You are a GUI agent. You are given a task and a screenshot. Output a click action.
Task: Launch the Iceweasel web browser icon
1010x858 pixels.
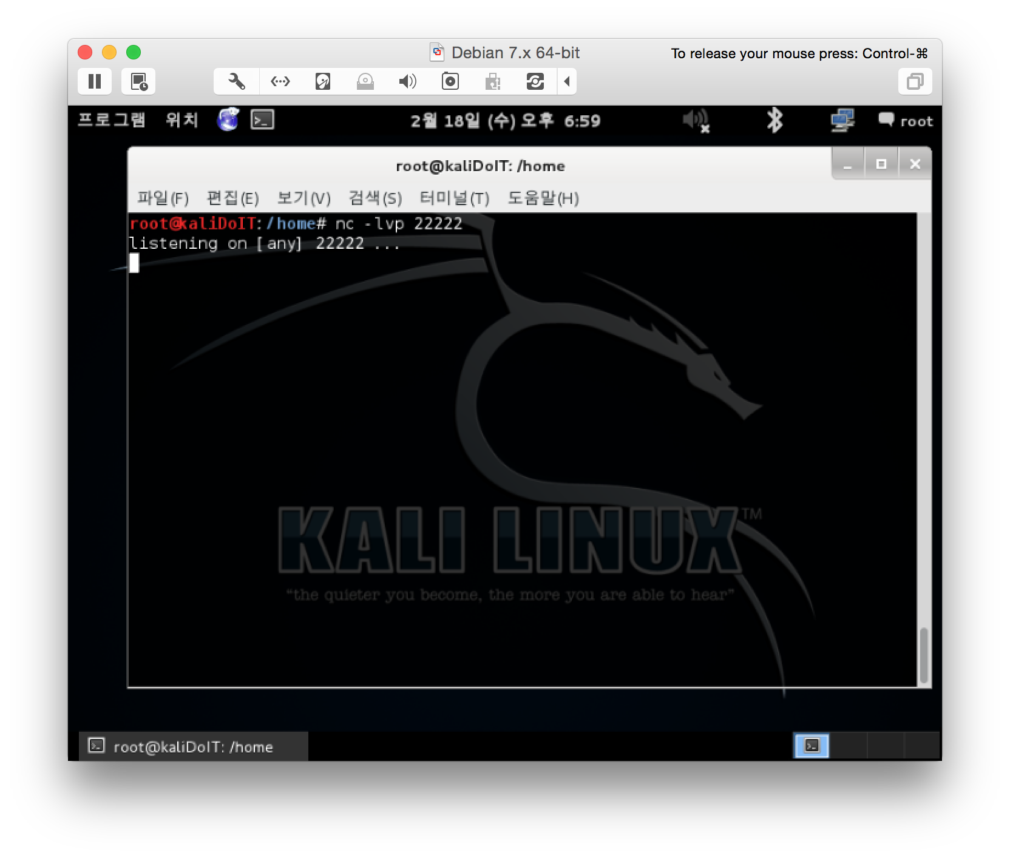pyautogui.click(x=228, y=120)
